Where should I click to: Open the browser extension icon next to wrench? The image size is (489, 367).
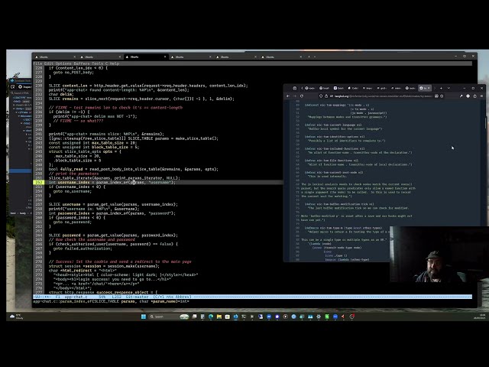[x=468, y=96]
